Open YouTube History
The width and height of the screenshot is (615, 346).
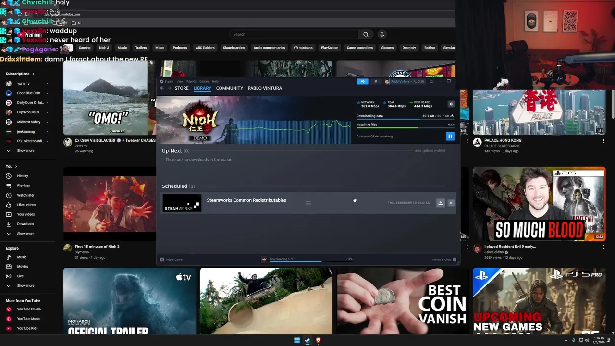[x=23, y=176]
